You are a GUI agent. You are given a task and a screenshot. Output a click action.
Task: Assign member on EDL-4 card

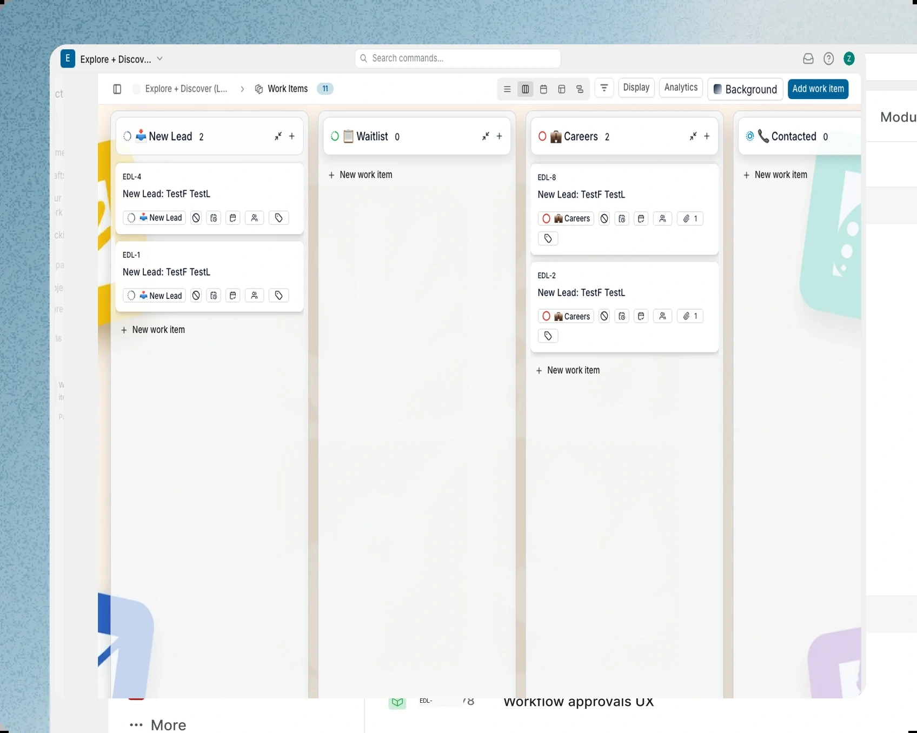click(x=254, y=218)
